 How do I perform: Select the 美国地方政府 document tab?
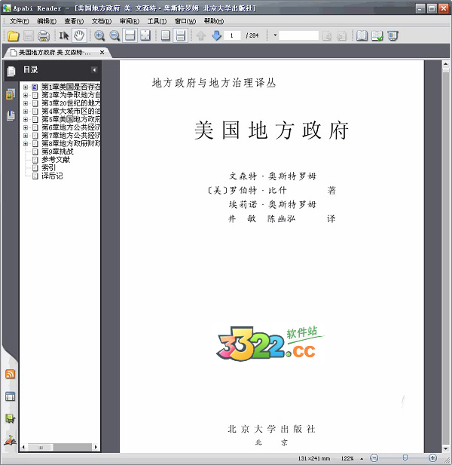pos(55,53)
